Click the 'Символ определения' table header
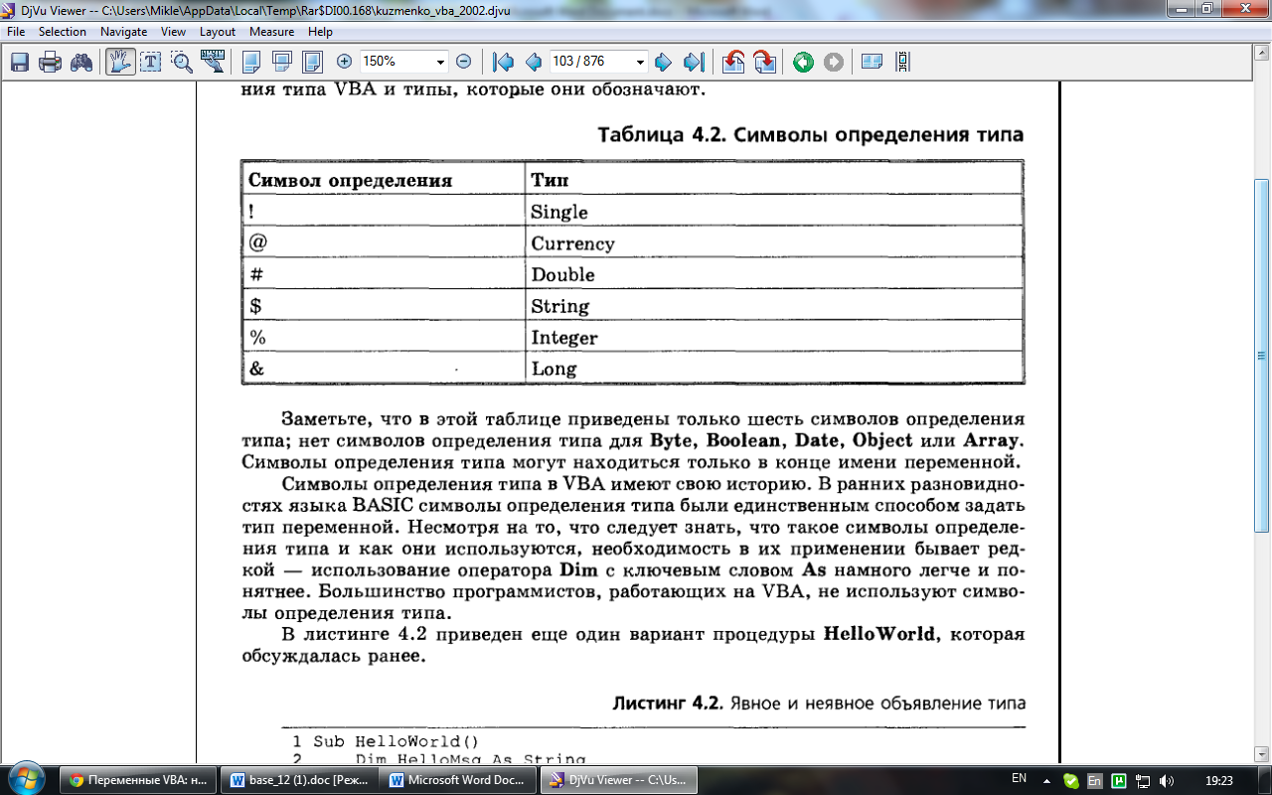Screen dimensions: 1272x795 [x=384, y=179]
